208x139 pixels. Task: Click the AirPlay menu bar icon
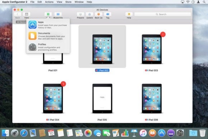coord(183,2)
